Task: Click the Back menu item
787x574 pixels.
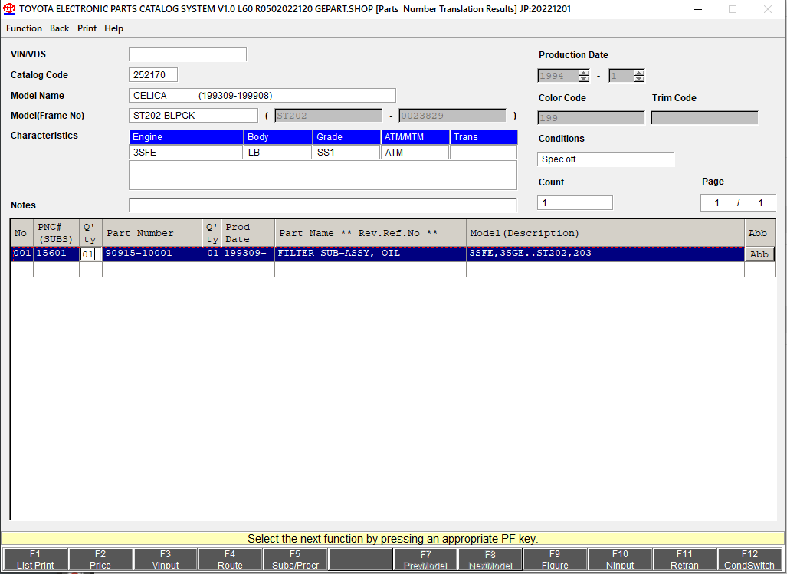Action: point(59,28)
